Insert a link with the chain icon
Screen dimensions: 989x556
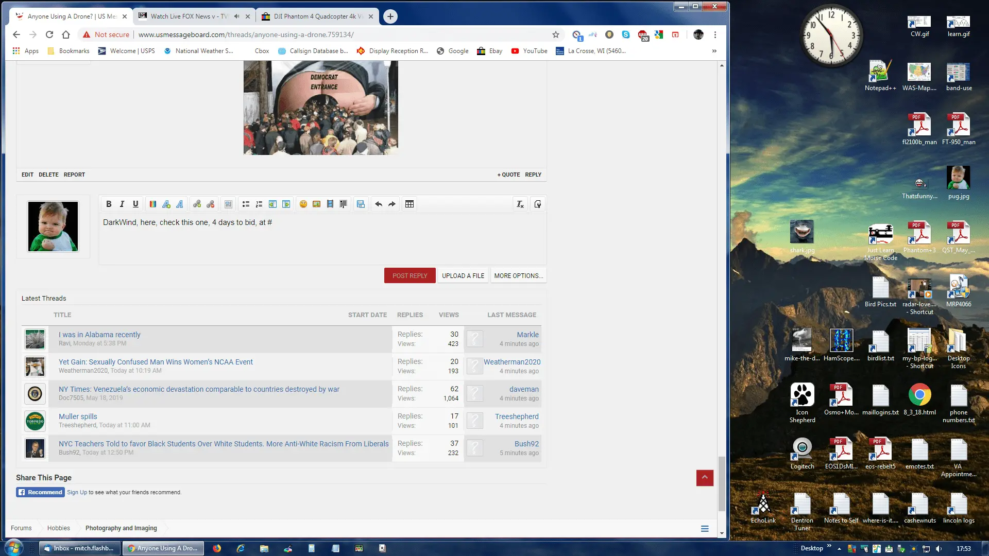tap(197, 204)
